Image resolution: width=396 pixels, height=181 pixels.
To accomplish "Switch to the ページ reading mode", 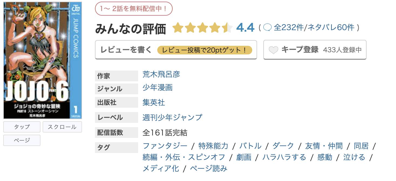I will [x=22, y=140].
